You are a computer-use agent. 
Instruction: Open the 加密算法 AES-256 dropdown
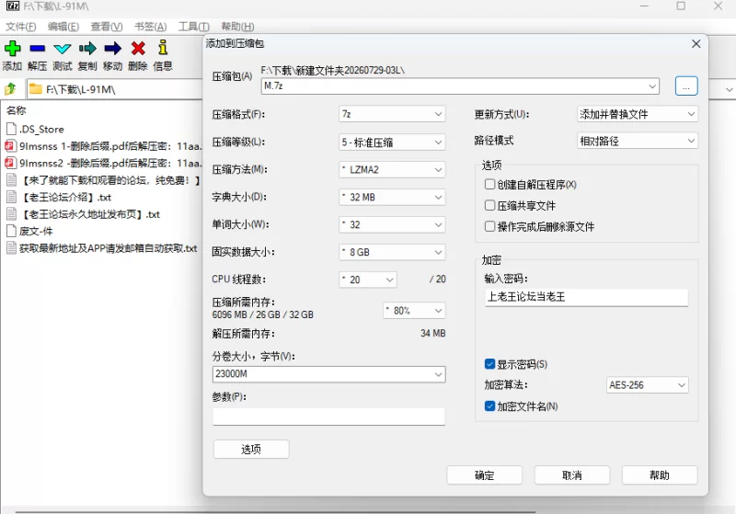point(648,385)
